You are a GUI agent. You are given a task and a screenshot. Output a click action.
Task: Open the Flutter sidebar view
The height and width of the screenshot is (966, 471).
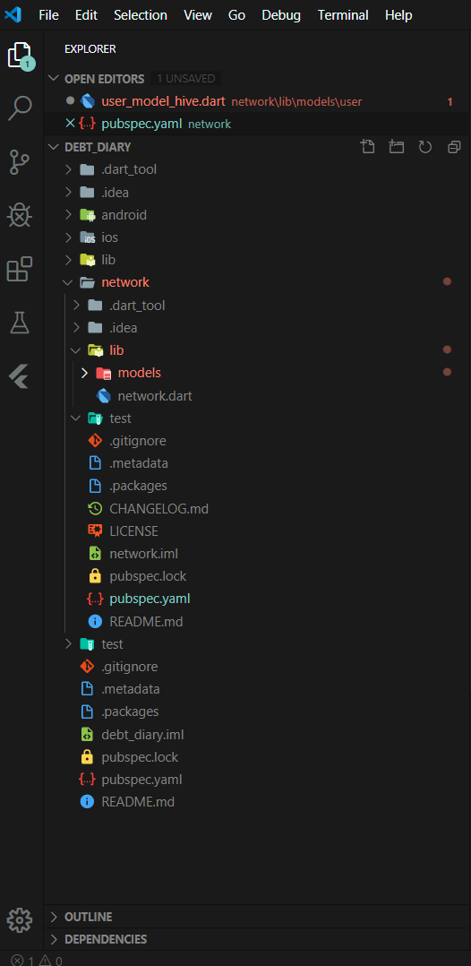tap(20, 375)
